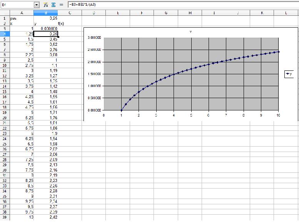Select column A header

[x=22, y=13]
